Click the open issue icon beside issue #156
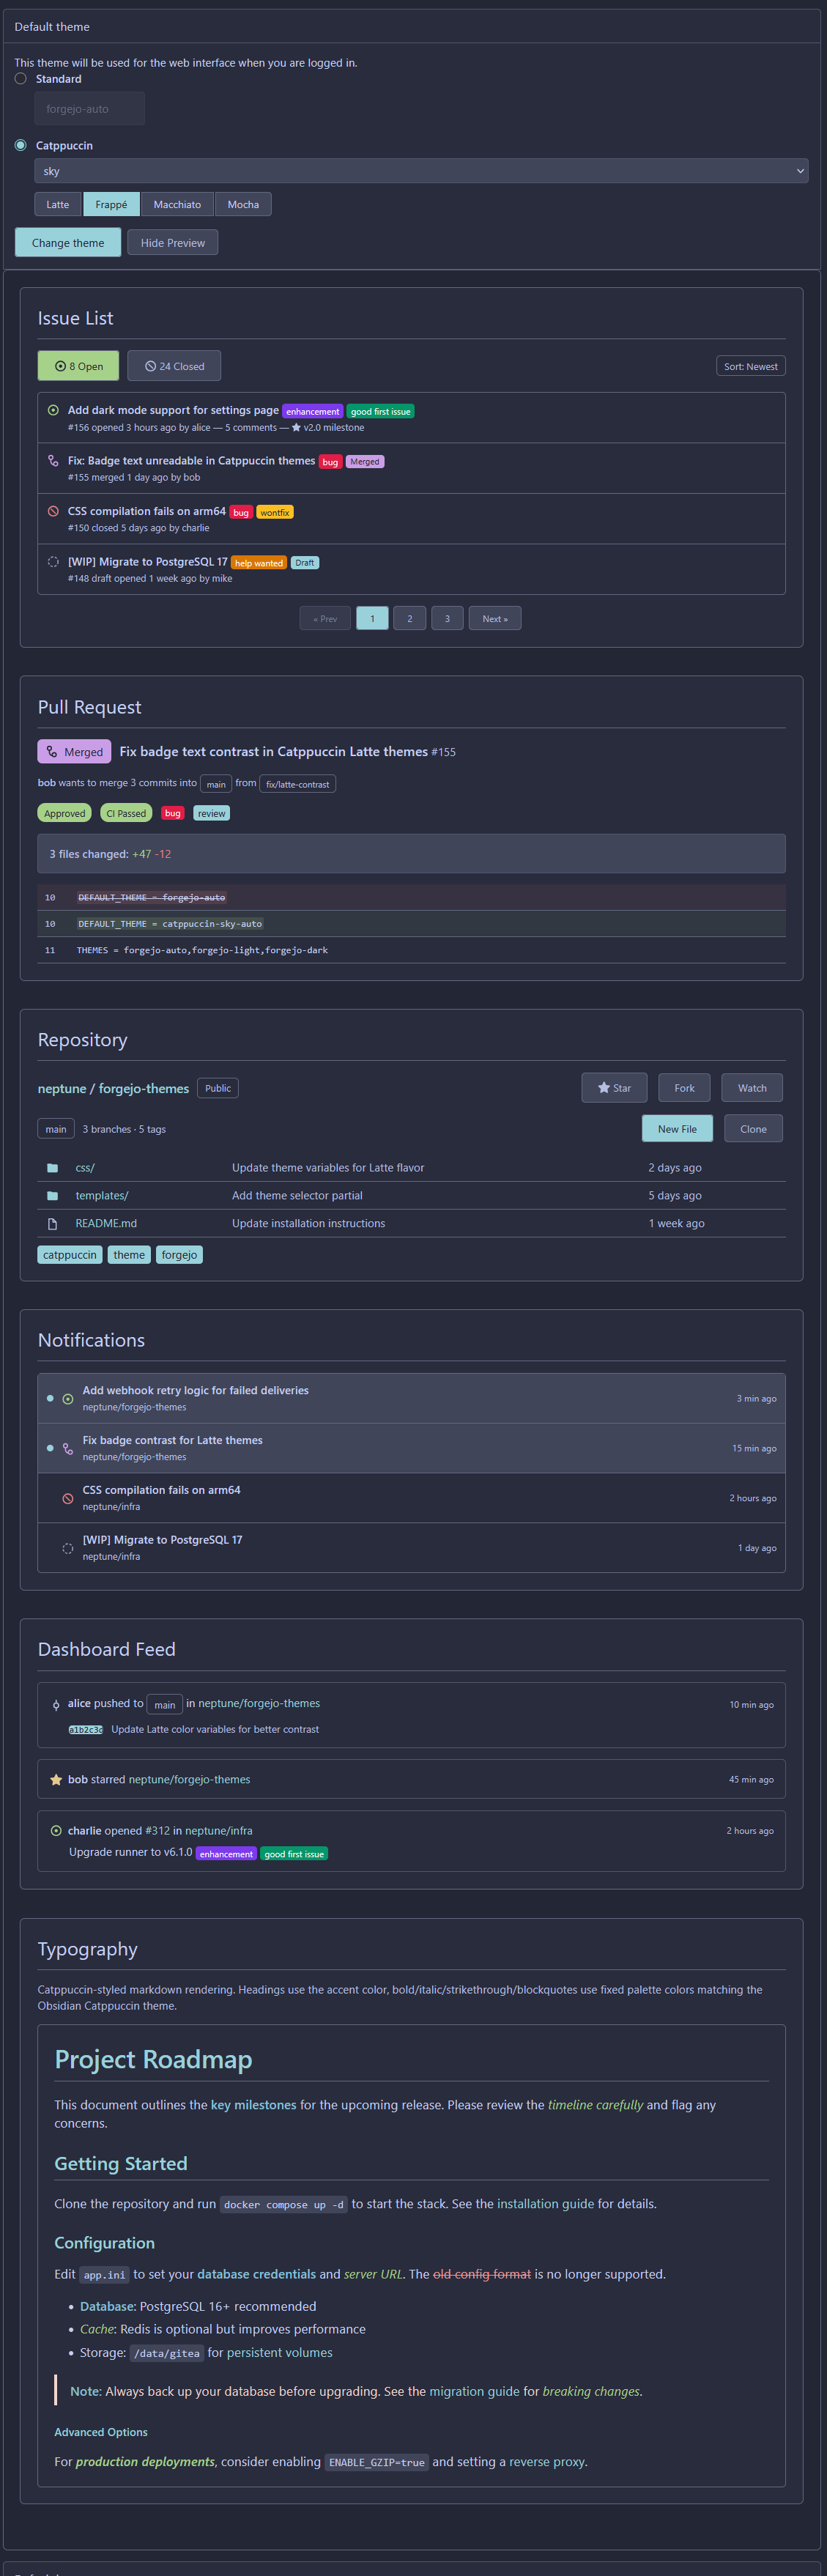827x2576 pixels. coord(53,410)
